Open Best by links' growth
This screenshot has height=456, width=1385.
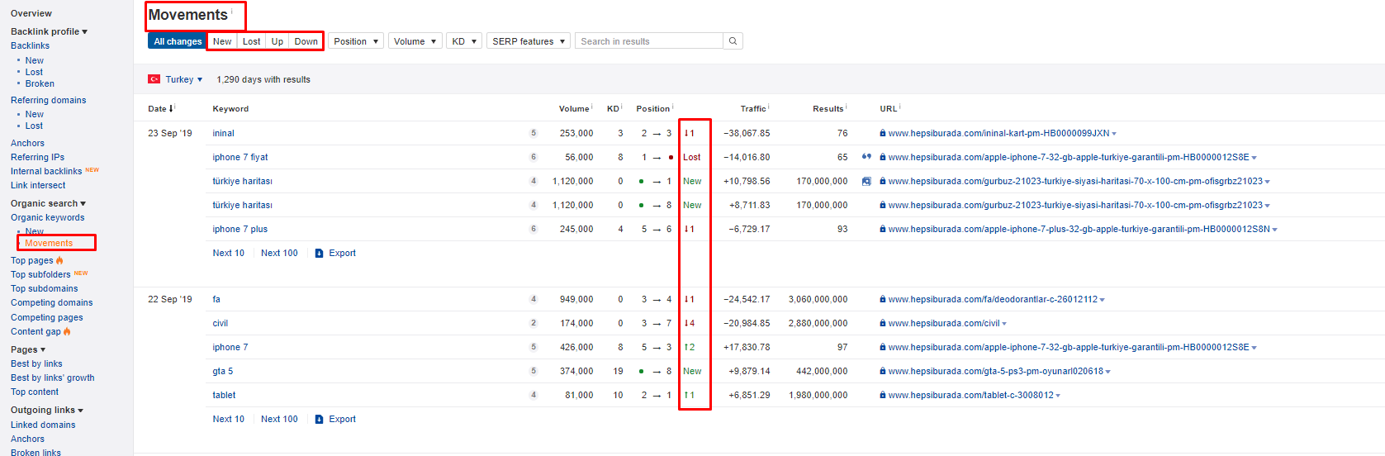[x=53, y=378]
